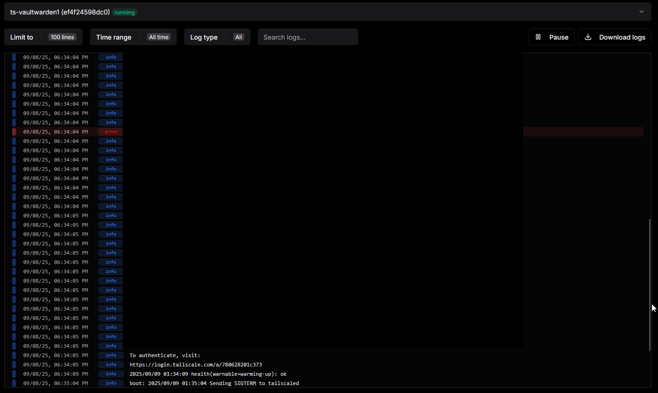Viewport: 658px width, 393px height.
Task: Click info badge beside 'To authenticate, visit:'
Action: [x=111, y=355]
